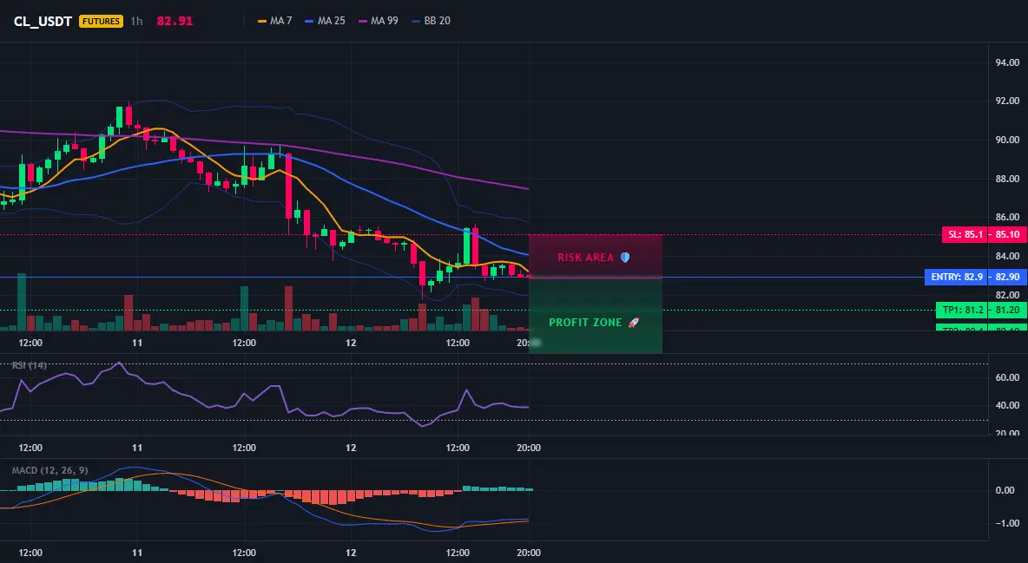Toggle the BB 20 legend entry
Image resolution: width=1028 pixels, height=563 pixels.
coord(432,21)
